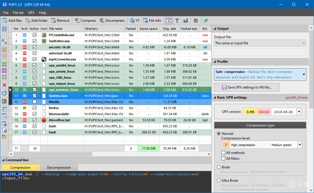Select the Normal compression type radio
314x193 pixels.
[x=219, y=133]
